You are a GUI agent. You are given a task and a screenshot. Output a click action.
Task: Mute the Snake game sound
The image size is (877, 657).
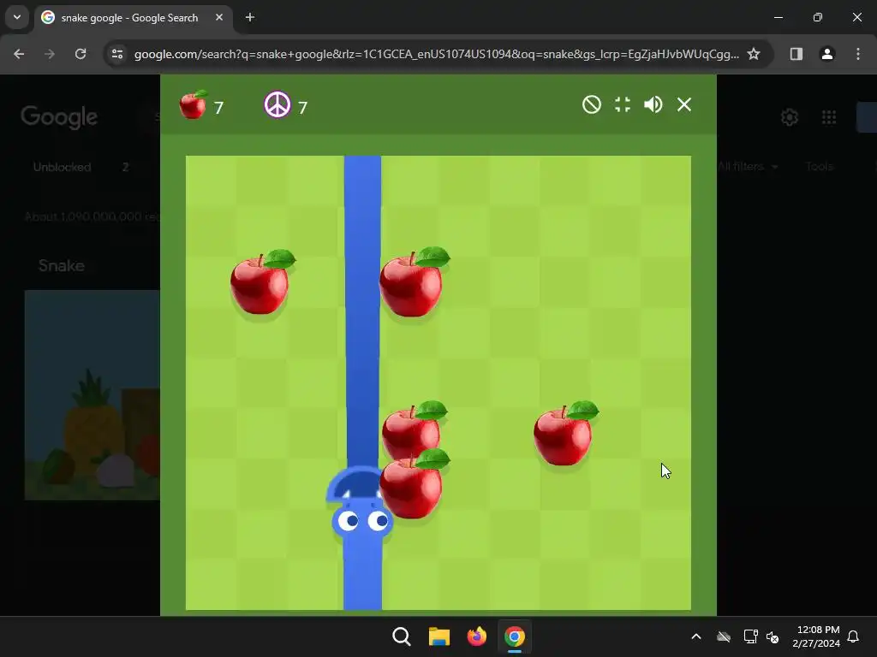653,104
